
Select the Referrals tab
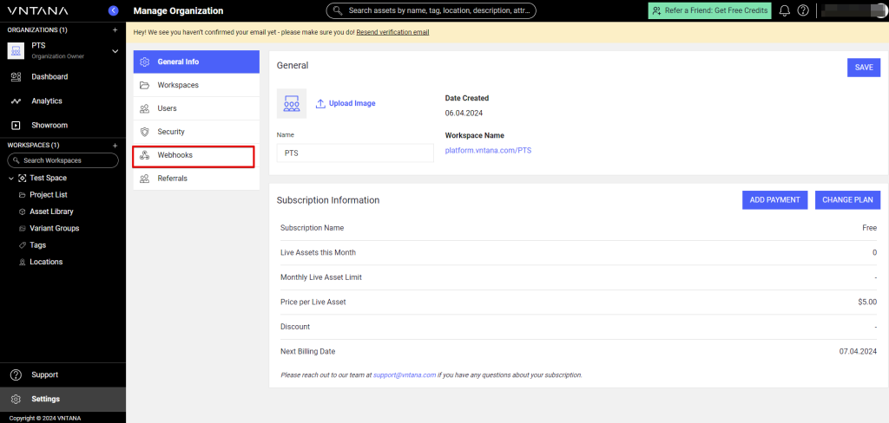(x=172, y=179)
